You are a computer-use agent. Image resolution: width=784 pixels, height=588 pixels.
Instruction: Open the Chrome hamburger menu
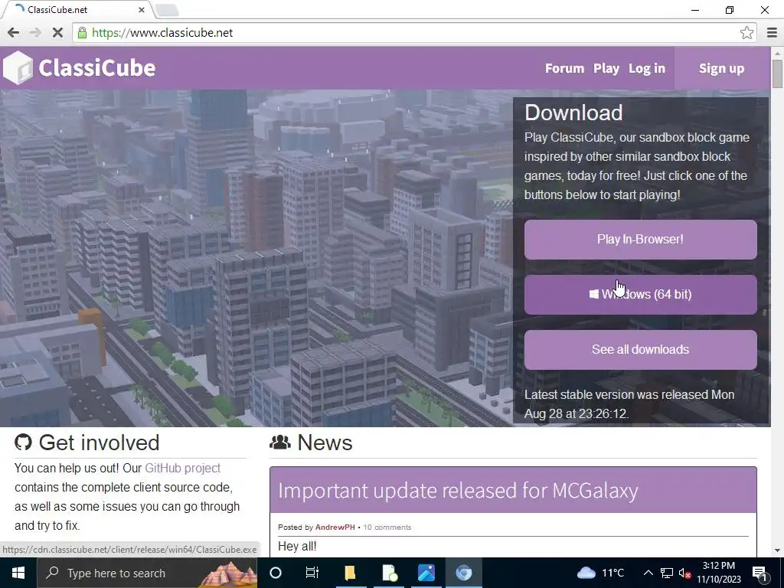point(772,33)
